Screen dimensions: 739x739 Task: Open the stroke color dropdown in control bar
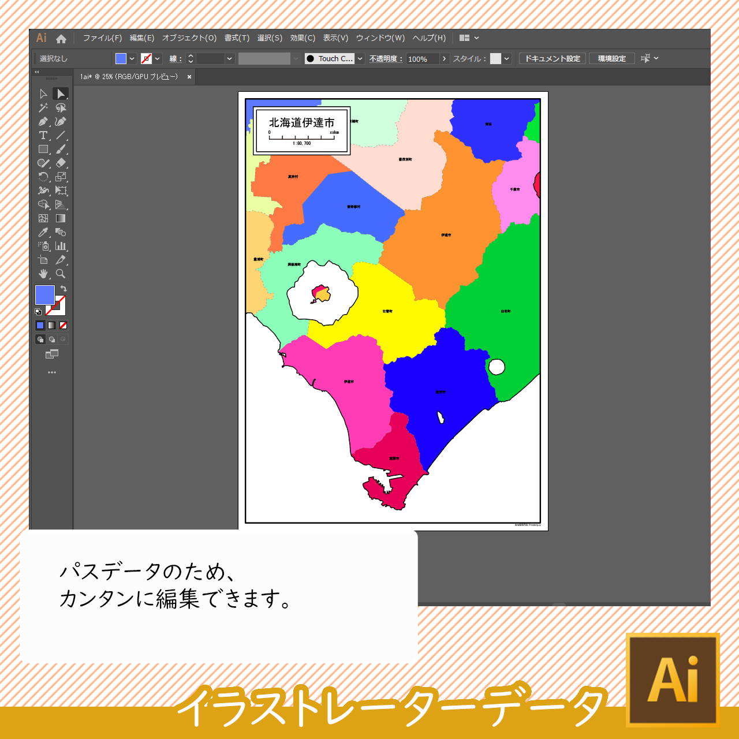[158, 58]
